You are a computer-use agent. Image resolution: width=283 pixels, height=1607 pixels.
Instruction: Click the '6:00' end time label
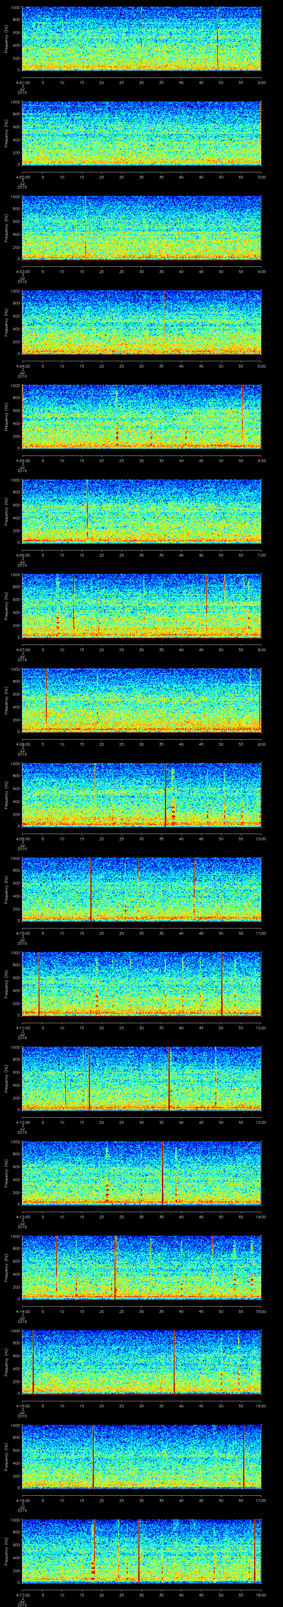point(261,460)
